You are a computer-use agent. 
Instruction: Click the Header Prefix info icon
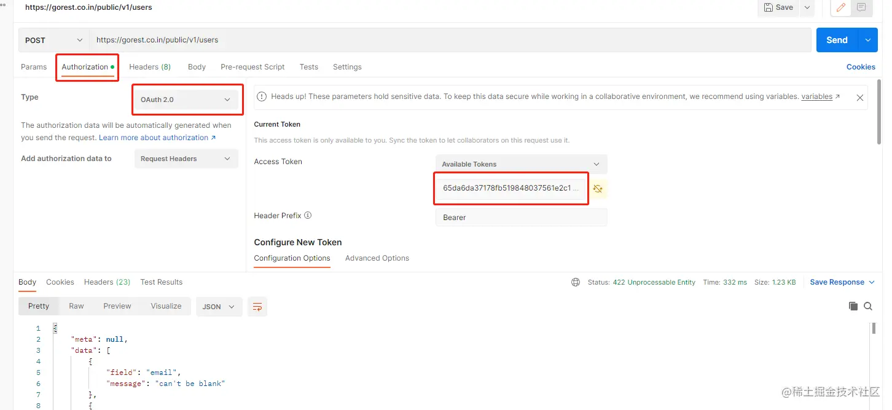click(x=308, y=216)
